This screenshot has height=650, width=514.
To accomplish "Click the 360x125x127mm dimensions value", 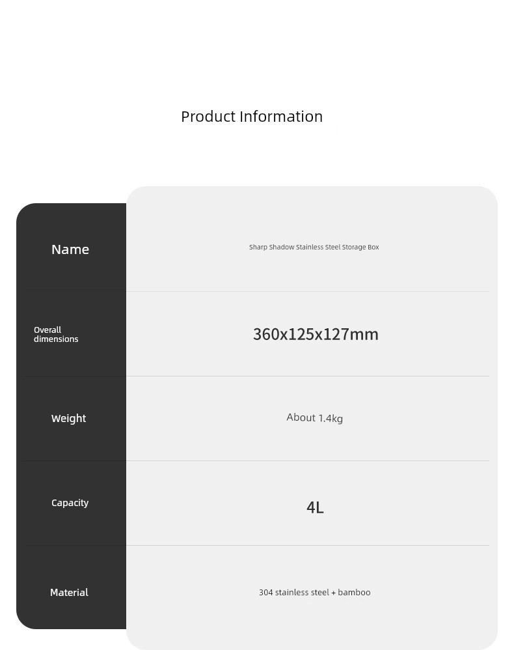I will [316, 334].
